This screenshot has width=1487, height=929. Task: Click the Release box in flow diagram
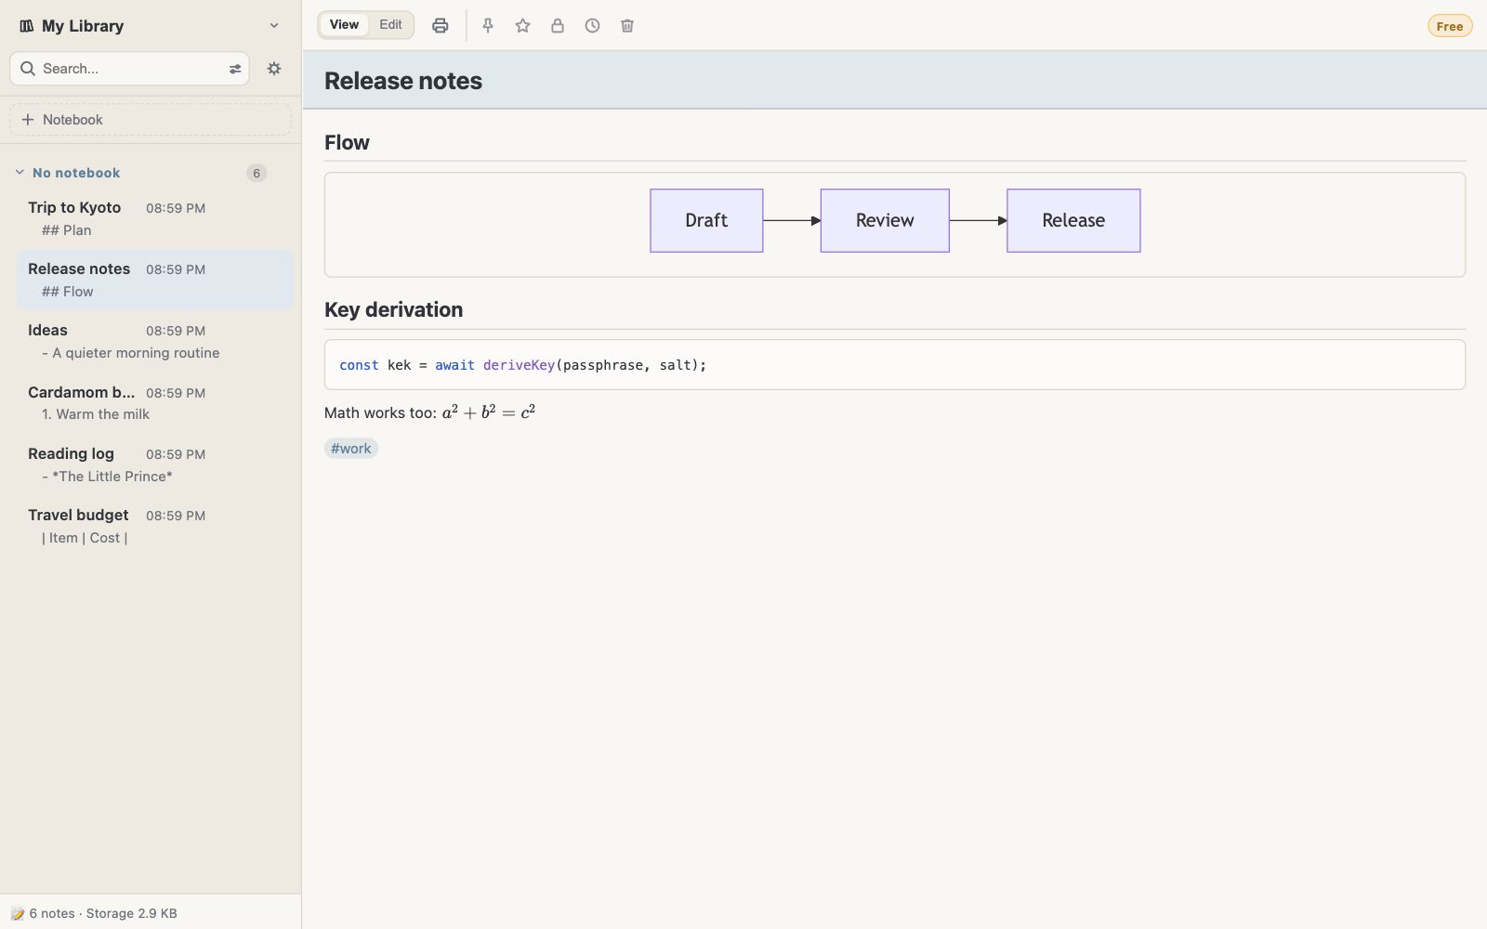click(x=1073, y=220)
